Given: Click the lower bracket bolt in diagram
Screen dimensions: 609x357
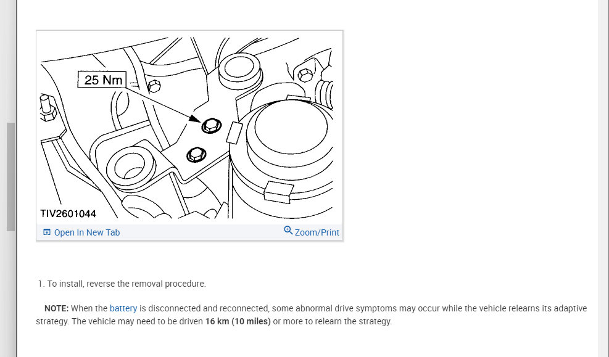Looking at the screenshot, I should 196,155.
